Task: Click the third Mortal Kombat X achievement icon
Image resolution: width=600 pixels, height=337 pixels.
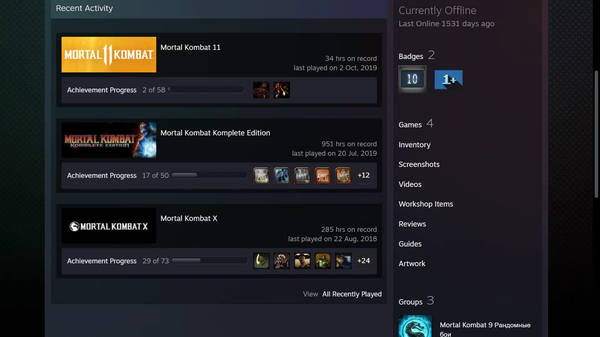Action: [x=302, y=261]
